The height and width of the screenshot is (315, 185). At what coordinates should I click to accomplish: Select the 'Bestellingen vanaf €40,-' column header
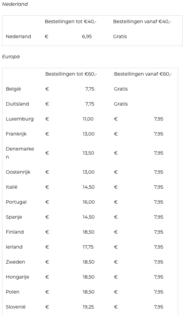[142, 21]
